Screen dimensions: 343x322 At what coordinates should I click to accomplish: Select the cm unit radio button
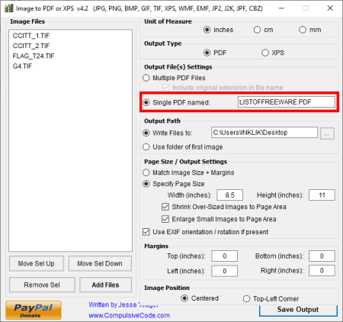(257, 30)
